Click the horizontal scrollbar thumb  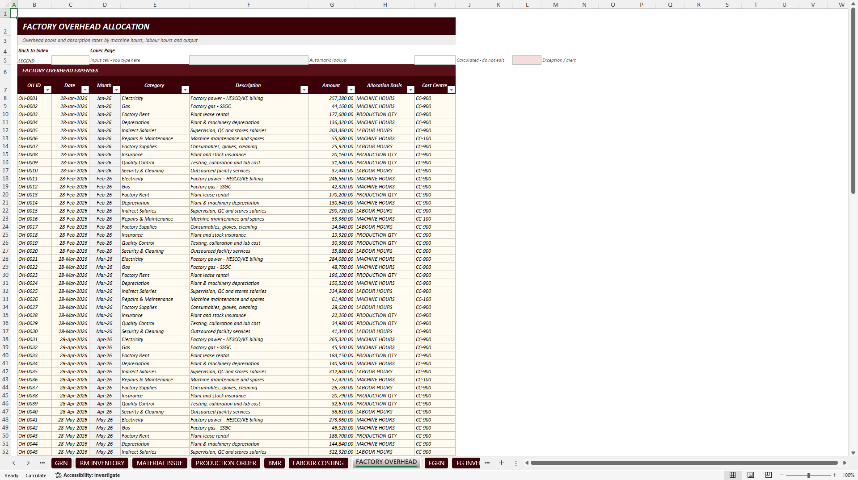(684, 463)
